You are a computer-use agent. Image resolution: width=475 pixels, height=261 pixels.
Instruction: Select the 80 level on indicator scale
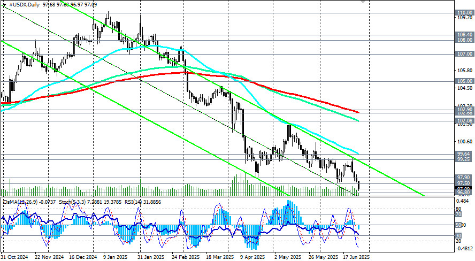[x=458, y=209]
